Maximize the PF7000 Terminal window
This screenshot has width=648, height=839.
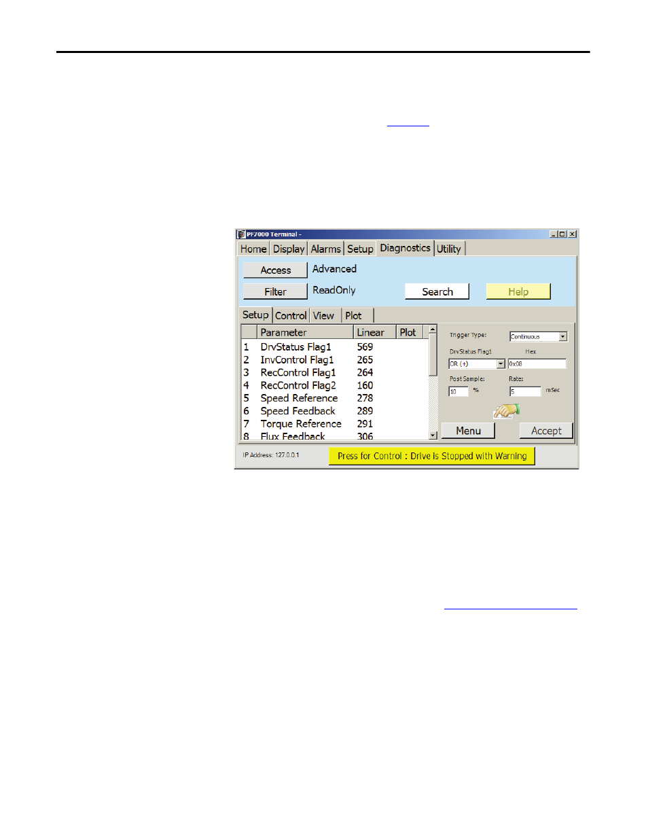(562, 234)
